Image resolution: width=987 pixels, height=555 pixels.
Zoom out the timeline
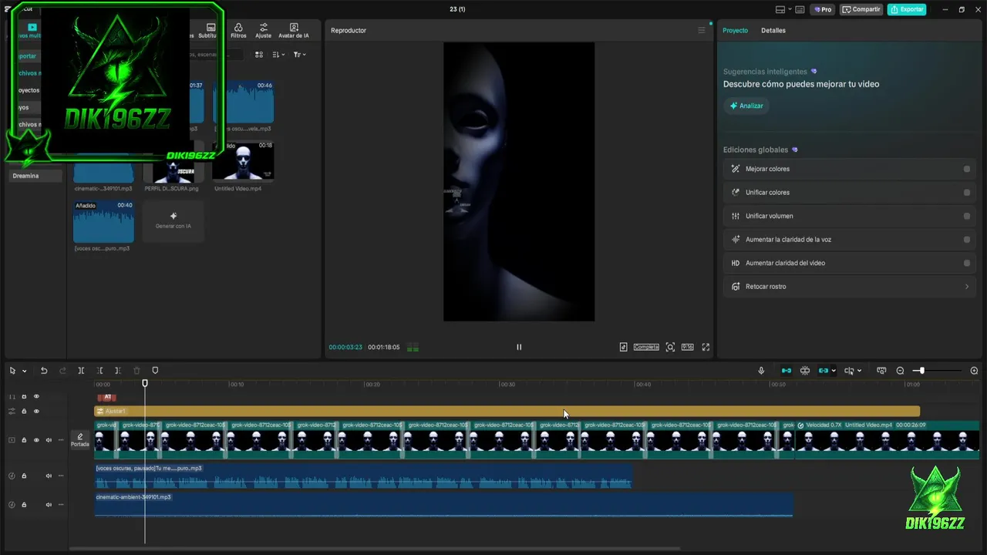[900, 371]
